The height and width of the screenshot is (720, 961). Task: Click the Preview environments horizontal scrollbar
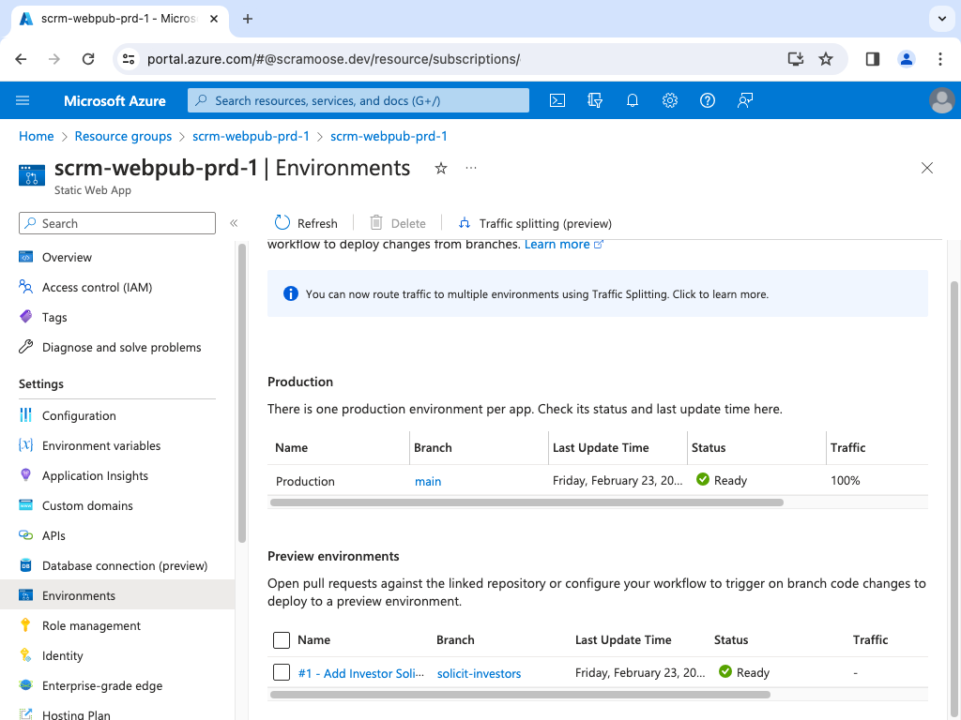[520, 695]
